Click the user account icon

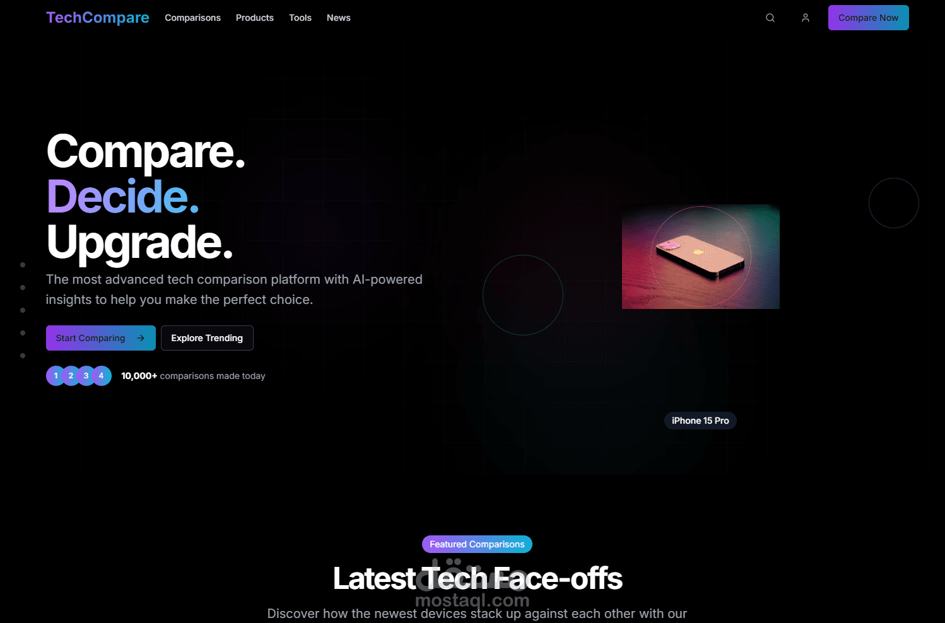(806, 18)
